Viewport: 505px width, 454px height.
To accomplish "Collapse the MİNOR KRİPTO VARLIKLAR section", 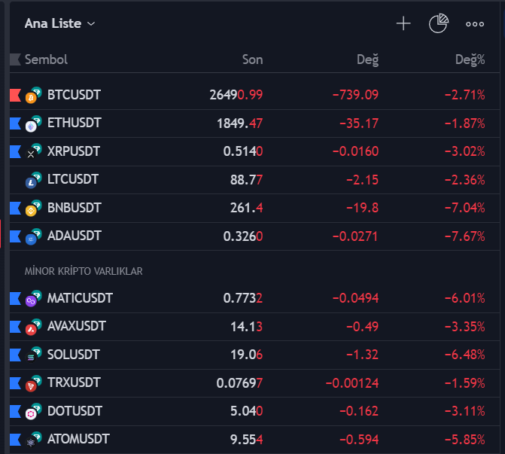I will click(84, 271).
